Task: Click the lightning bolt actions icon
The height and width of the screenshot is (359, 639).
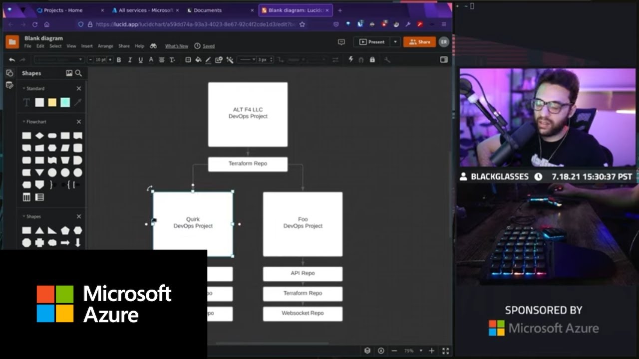Action: click(x=350, y=60)
